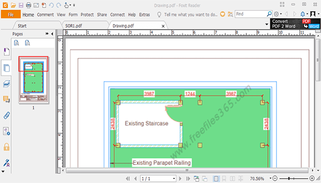Click the enlarge page thumbnails icon
The width and height of the screenshot is (321, 183).
click(17, 43)
